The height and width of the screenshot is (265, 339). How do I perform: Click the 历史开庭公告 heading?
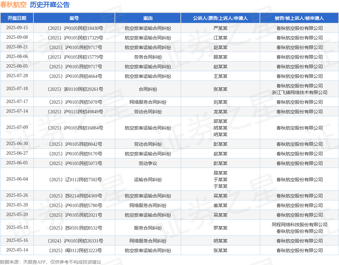(50, 5)
